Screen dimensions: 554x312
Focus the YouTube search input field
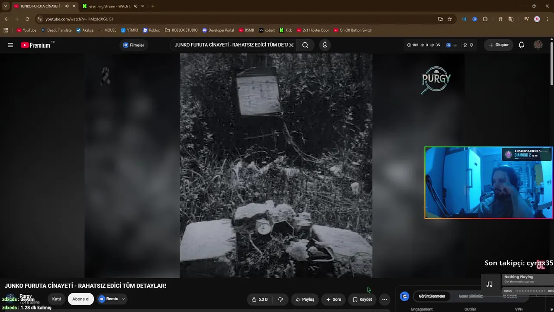click(x=231, y=45)
